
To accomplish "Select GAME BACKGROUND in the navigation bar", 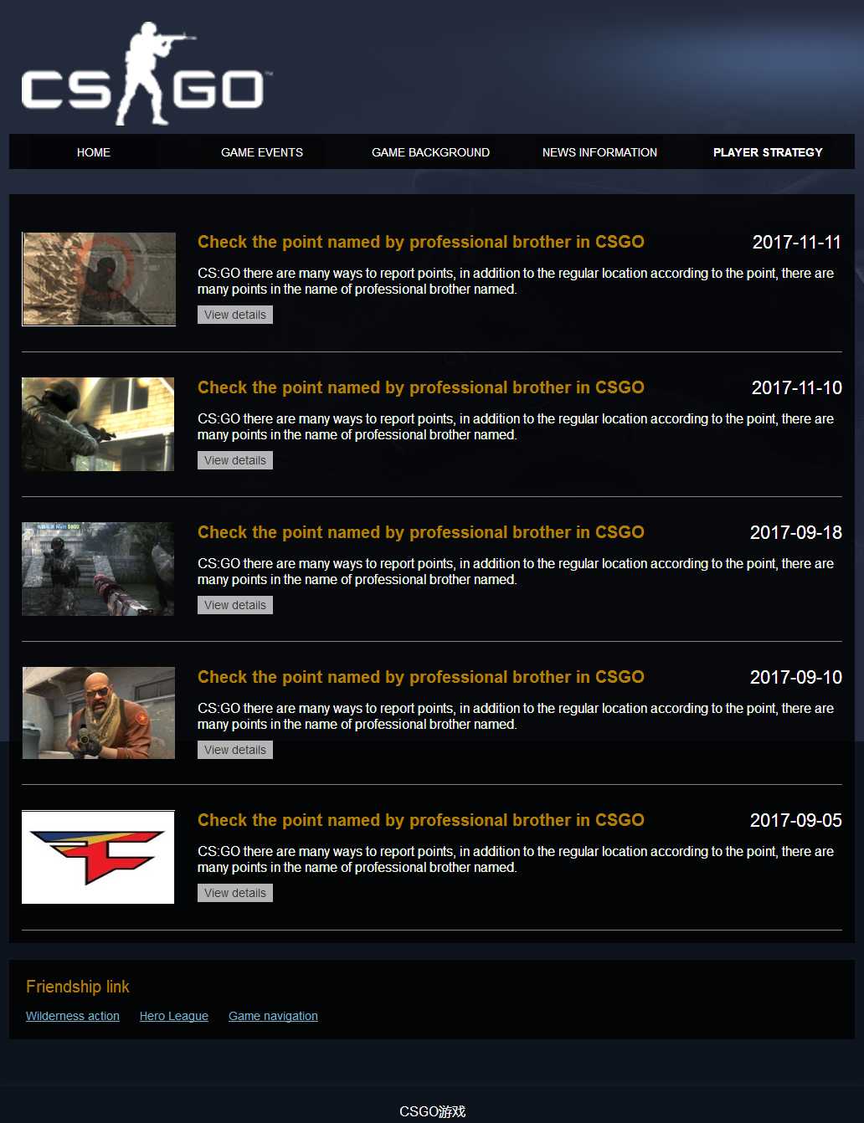I will tap(430, 152).
